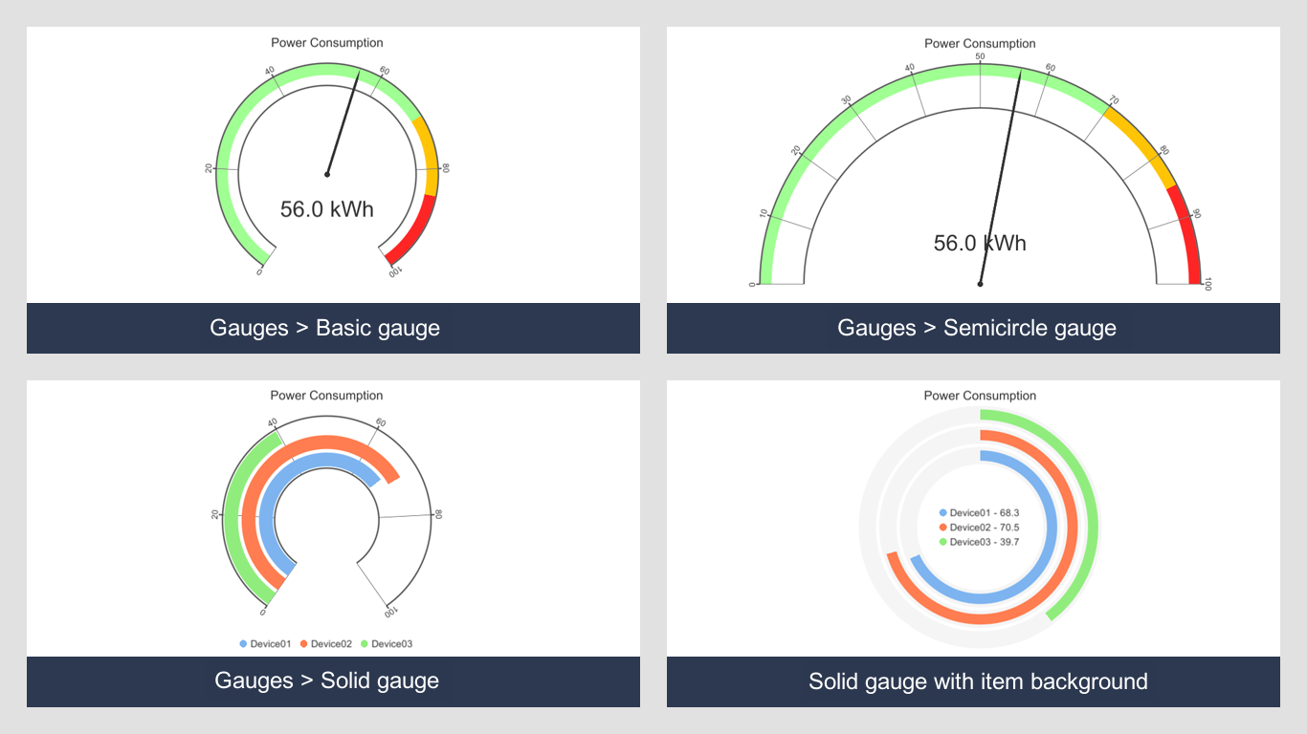This screenshot has height=734, width=1307.
Task: Click the semicircle gauge needle pivot dot
Action: point(980,284)
